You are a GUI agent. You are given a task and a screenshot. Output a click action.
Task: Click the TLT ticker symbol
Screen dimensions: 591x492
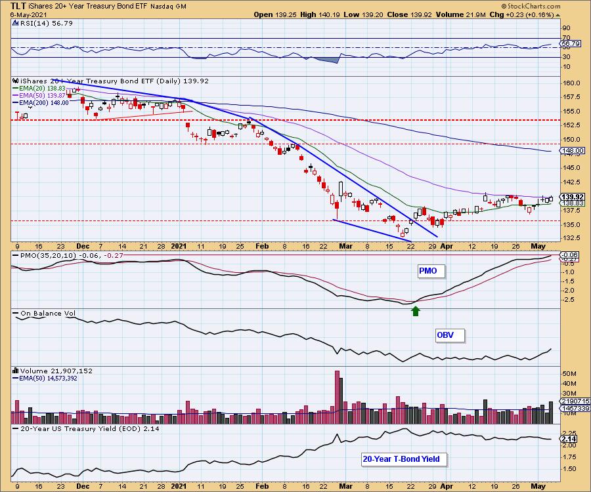(17, 6)
